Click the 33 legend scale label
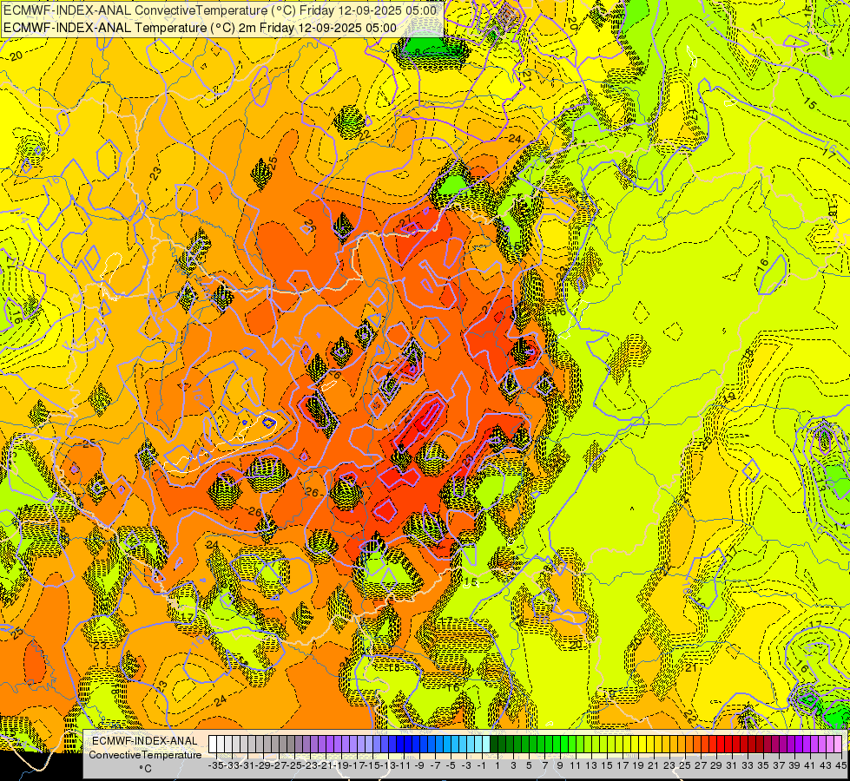The height and width of the screenshot is (781, 850). (748, 765)
